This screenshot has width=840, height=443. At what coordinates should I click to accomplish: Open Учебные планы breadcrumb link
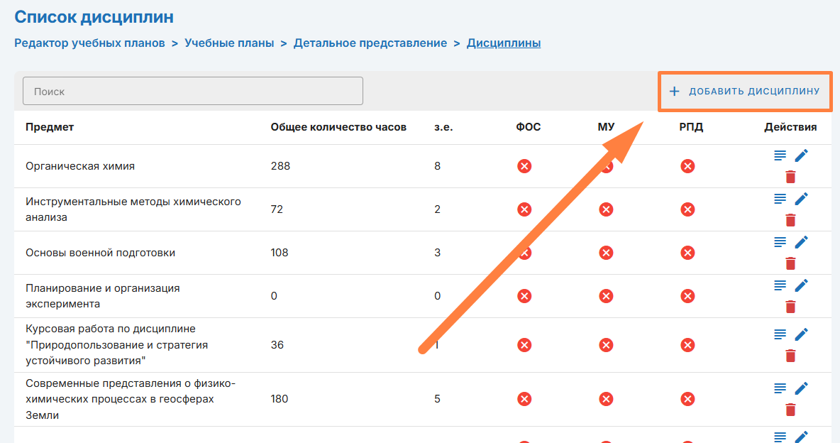pos(229,43)
